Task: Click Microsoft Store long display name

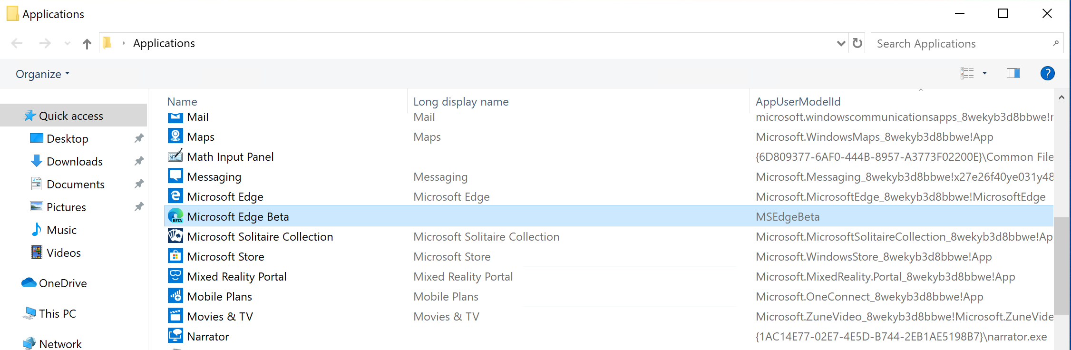Action: pyautogui.click(x=452, y=257)
